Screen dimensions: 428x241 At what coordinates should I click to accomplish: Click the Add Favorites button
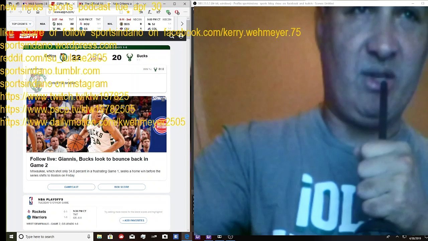coord(133,220)
